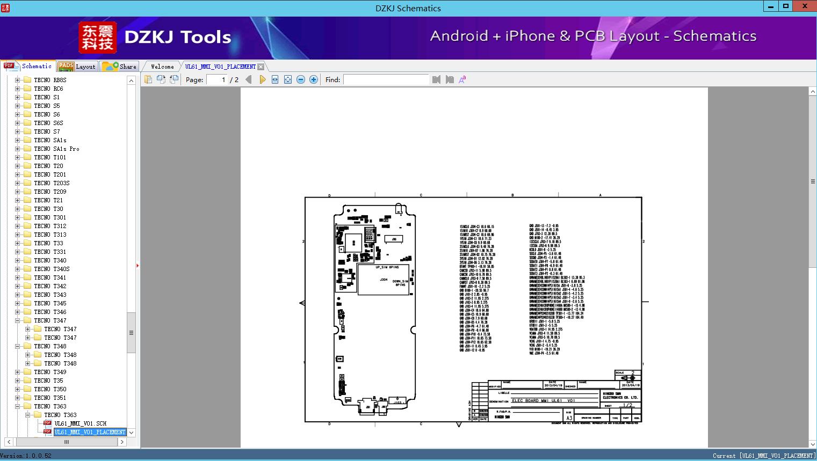The image size is (817, 461).
Task: Click the Find search input field
Action: (x=386, y=79)
